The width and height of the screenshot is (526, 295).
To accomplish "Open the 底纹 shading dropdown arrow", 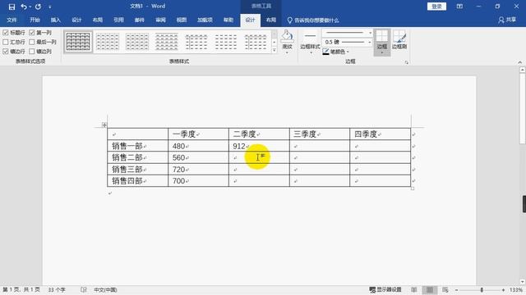I will (287, 52).
